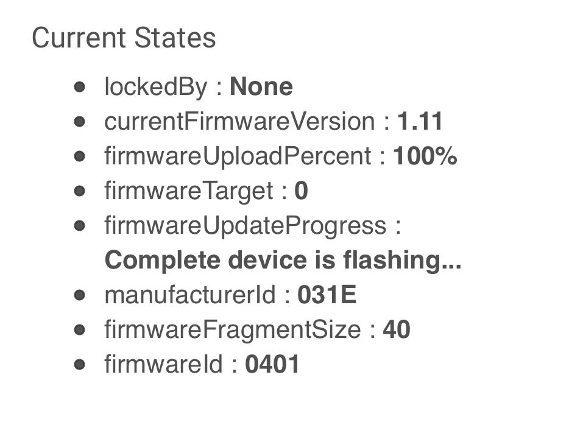Select the firmwareTarget value 0
This screenshot has height=425, width=583.
301,191
